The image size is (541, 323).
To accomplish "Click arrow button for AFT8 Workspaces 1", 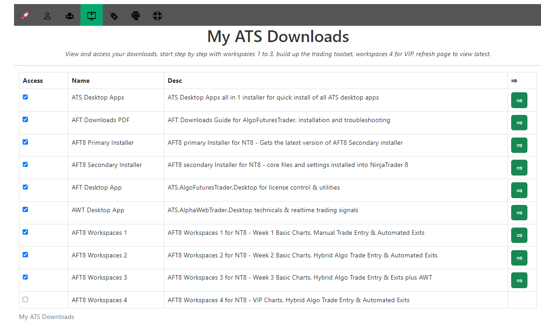I will tap(519, 235).
